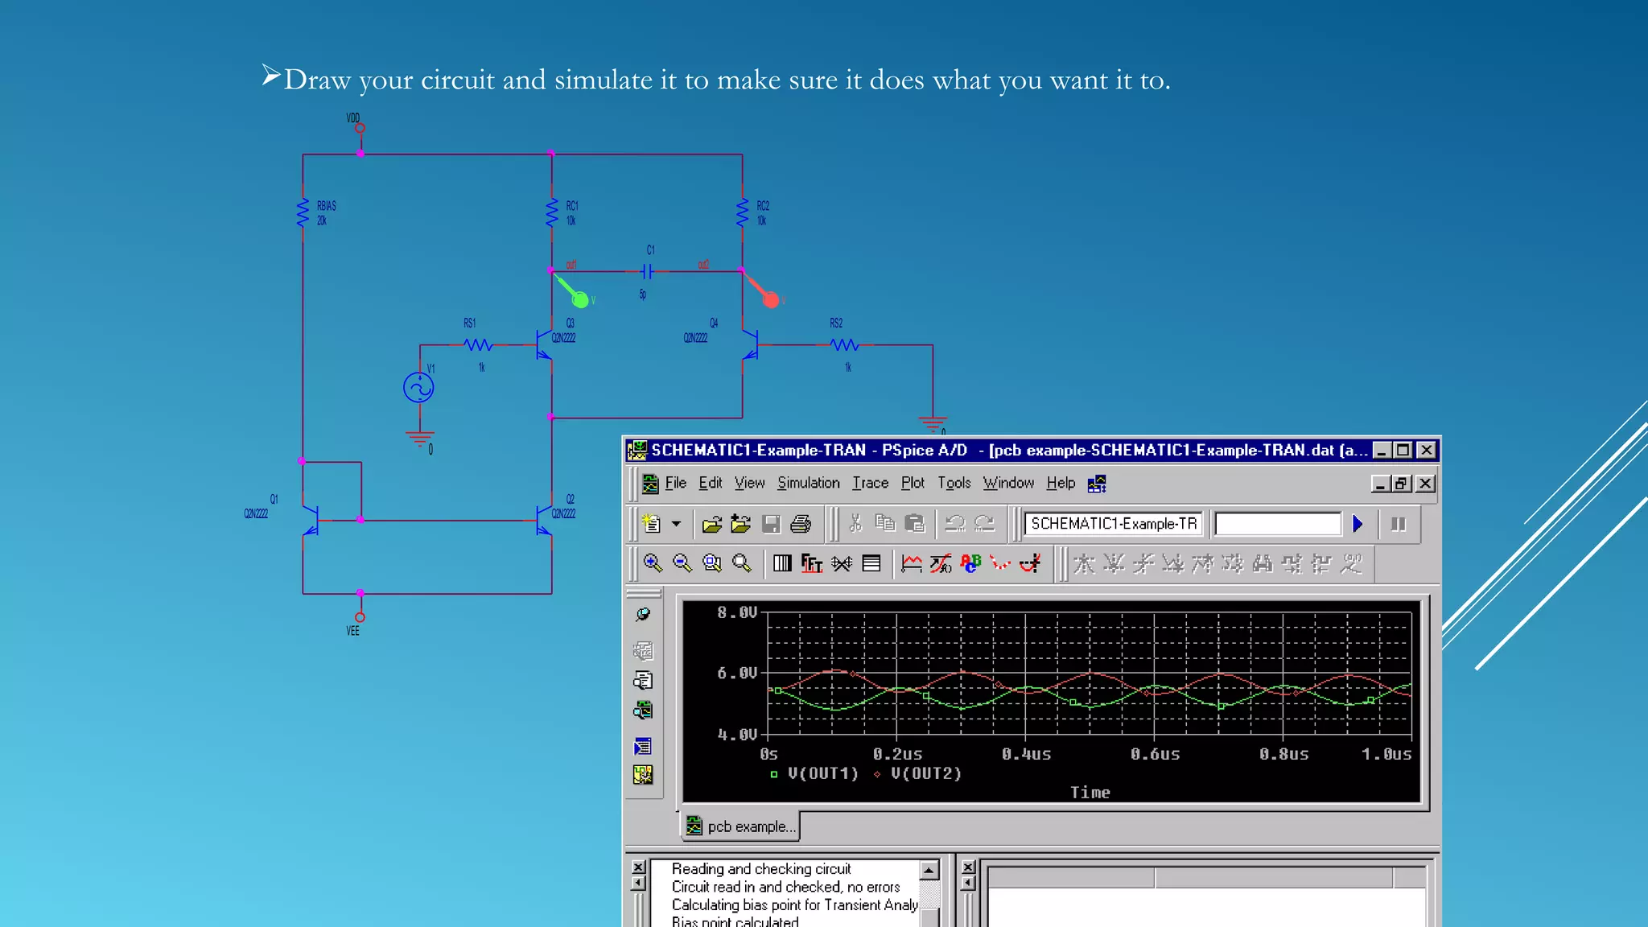Viewport: 1648px width, 927px height.
Task: Click the log pane scroll up arrow
Action: (x=929, y=870)
